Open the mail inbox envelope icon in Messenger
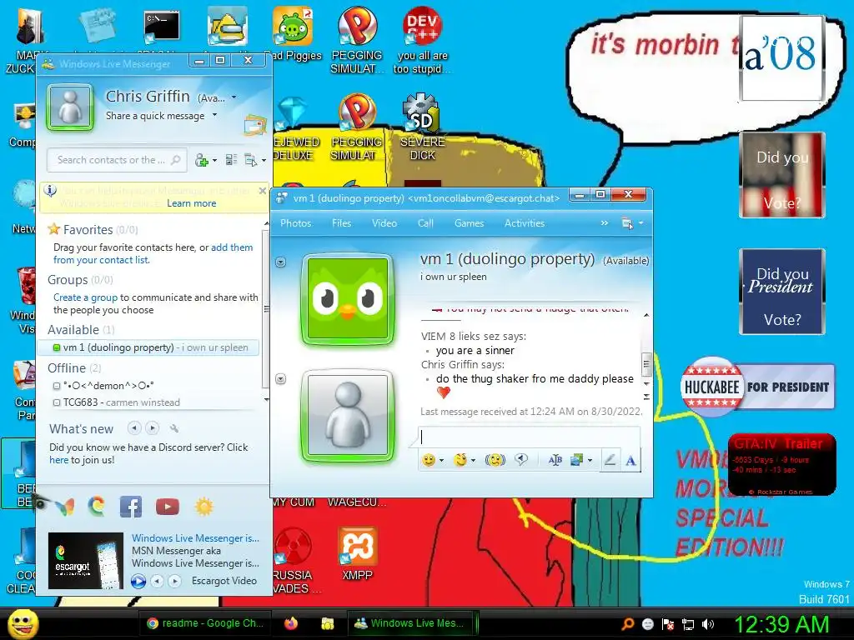 pyautogui.click(x=255, y=126)
